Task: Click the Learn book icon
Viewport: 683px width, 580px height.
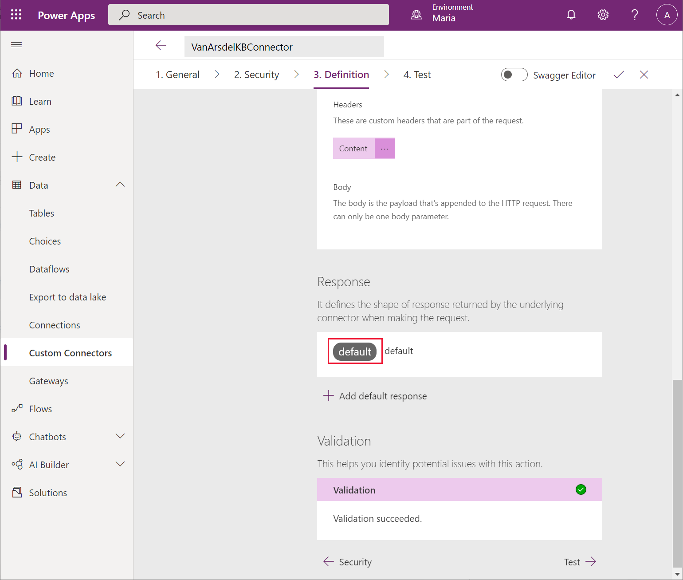Action: coord(17,101)
